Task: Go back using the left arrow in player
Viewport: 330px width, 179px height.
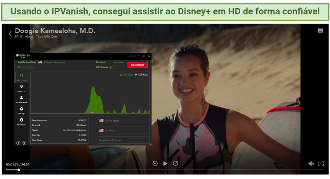Action: (10, 34)
